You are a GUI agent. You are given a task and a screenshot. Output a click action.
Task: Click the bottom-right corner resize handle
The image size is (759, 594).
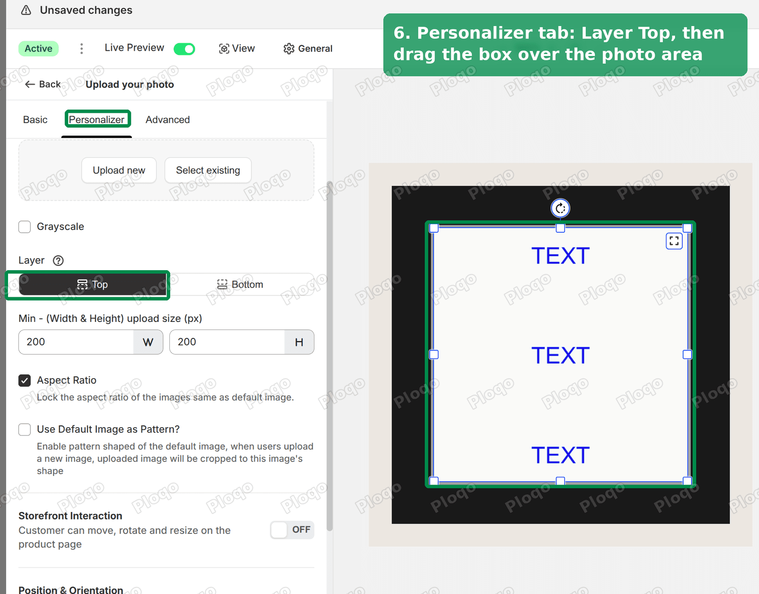pyautogui.click(x=687, y=481)
